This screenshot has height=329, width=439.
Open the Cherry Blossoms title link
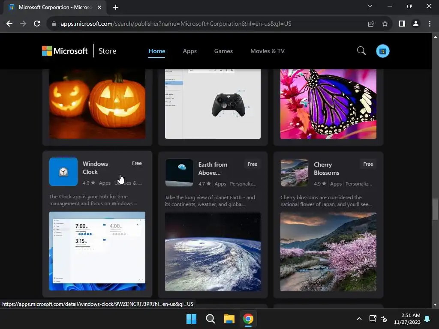pos(326,169)
